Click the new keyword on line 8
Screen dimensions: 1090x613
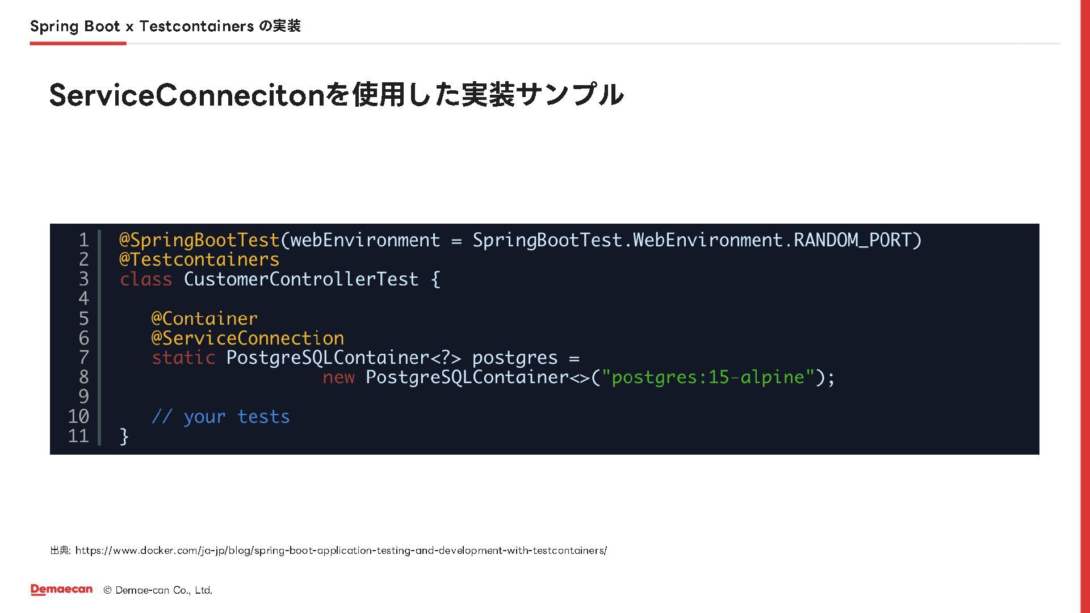[x=338, y=377]
